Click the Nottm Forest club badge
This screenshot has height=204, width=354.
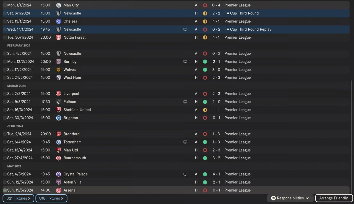coord(59,37)
